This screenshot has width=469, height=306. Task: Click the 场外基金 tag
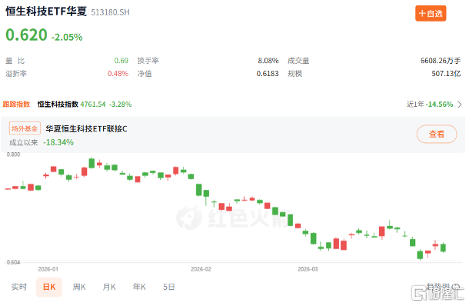[x=25, y=128]
